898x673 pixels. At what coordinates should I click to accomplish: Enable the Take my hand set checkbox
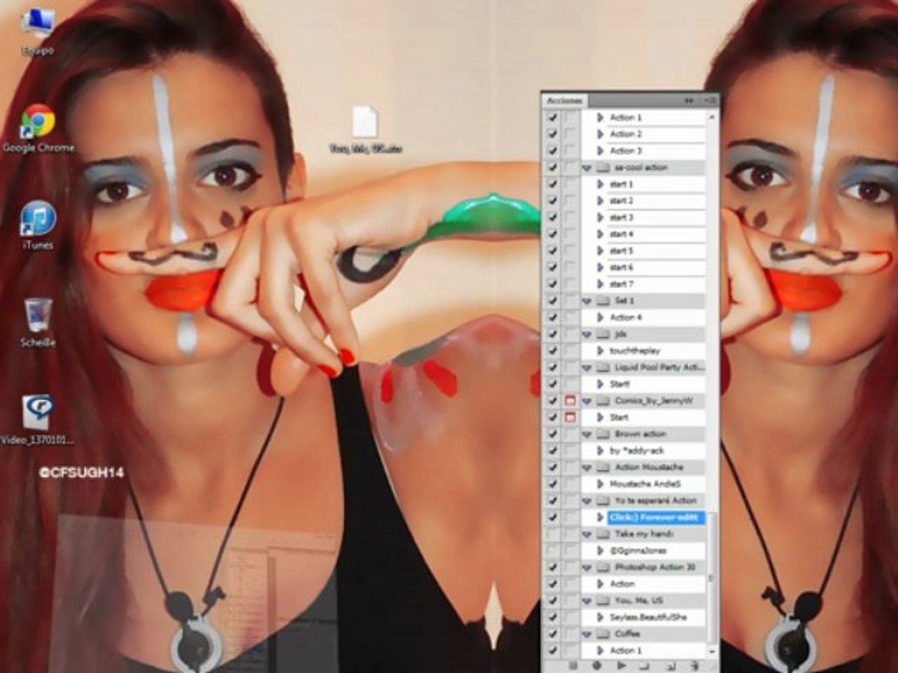[553, 534]
